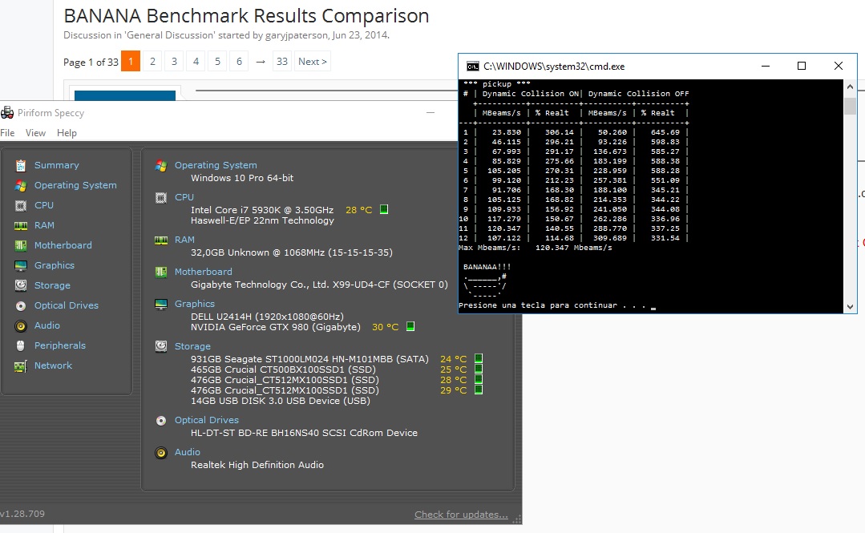
Task: Click the cmd window scrollbar down arrow
Action: [850, 307]
